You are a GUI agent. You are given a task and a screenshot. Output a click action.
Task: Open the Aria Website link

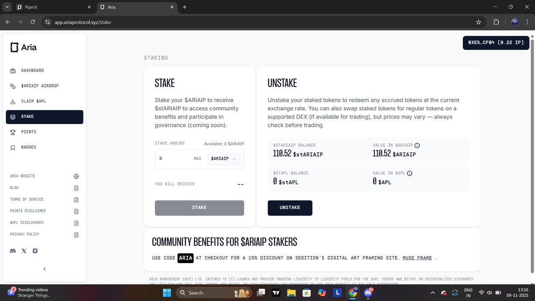(x=22, y=176)
